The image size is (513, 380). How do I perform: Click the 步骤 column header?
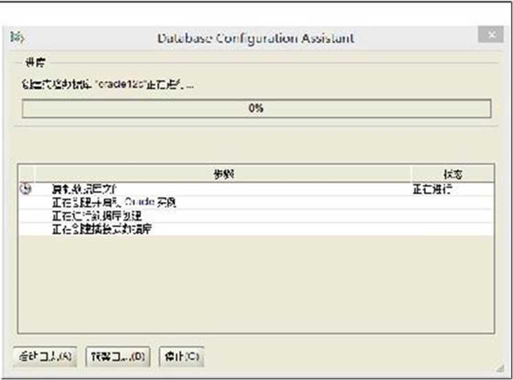223,174
